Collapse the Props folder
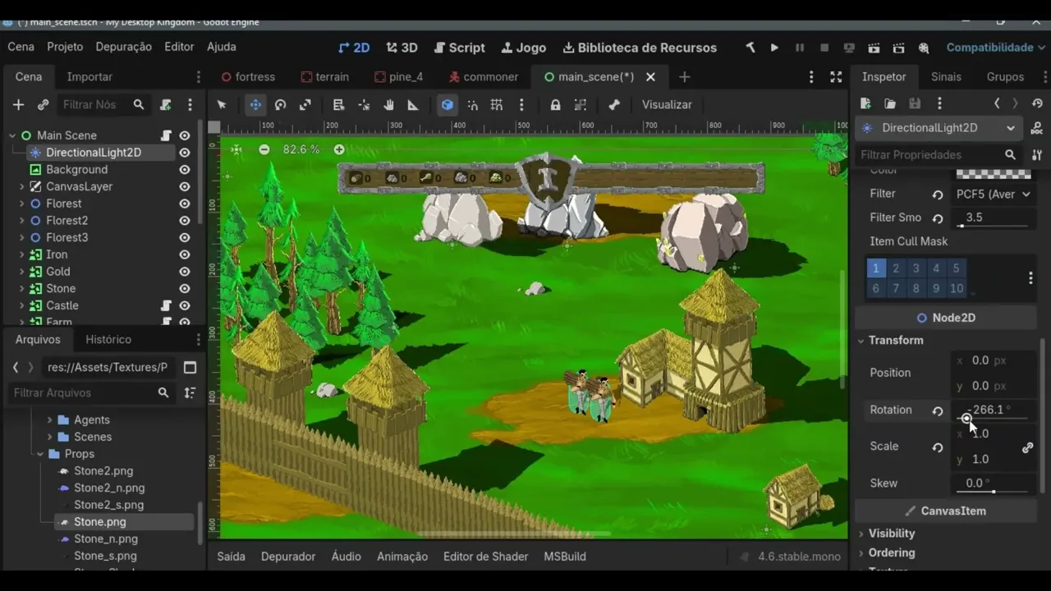Screen dimensions: 1051x591 tap(39, 454)
